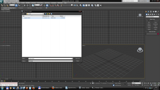The image size is (160, 90).
Task: Toggle the Percent Snap button
Action: [x=55, y=5]
